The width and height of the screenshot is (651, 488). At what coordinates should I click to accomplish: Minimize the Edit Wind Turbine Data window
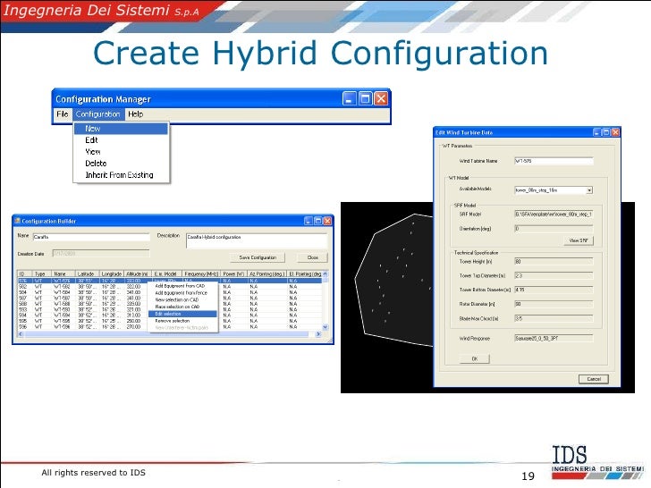pyautogui.click(x=597, y=132)
